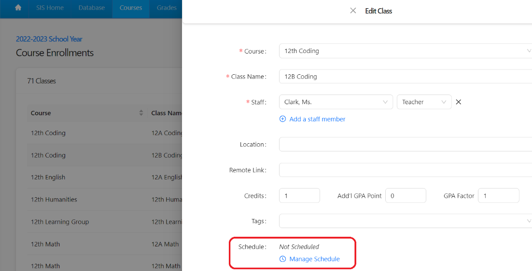Image resolution: width=532 pixels, height=271 pixels.
Task: Click into the Class Name field
Action: pyautogui.click(x=406, y=77)
